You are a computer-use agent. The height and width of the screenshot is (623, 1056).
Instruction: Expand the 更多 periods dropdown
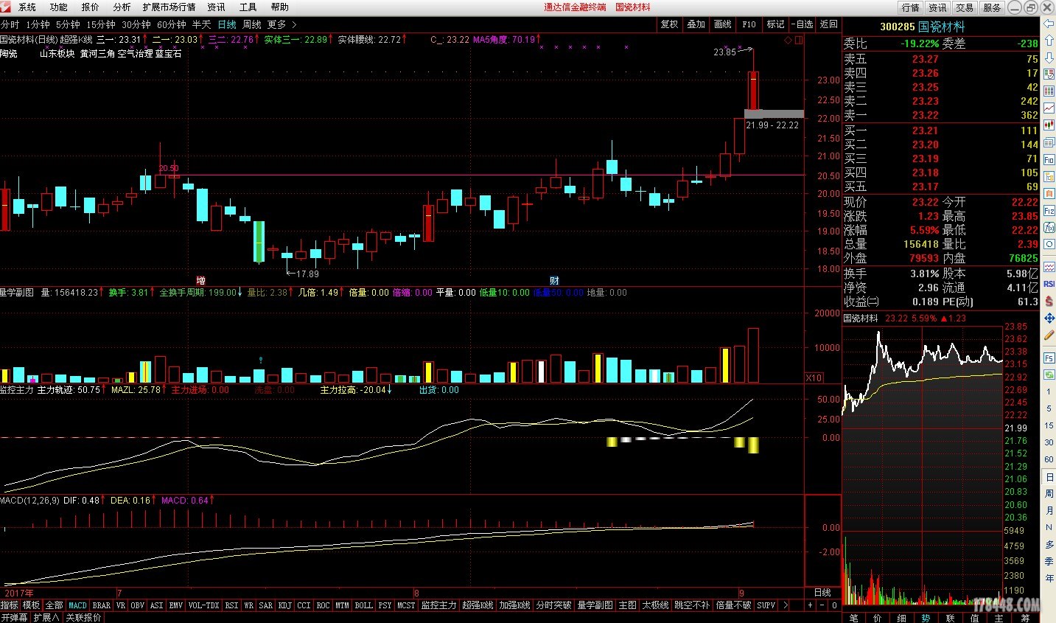pyautogui.click(x=282, y=24)
